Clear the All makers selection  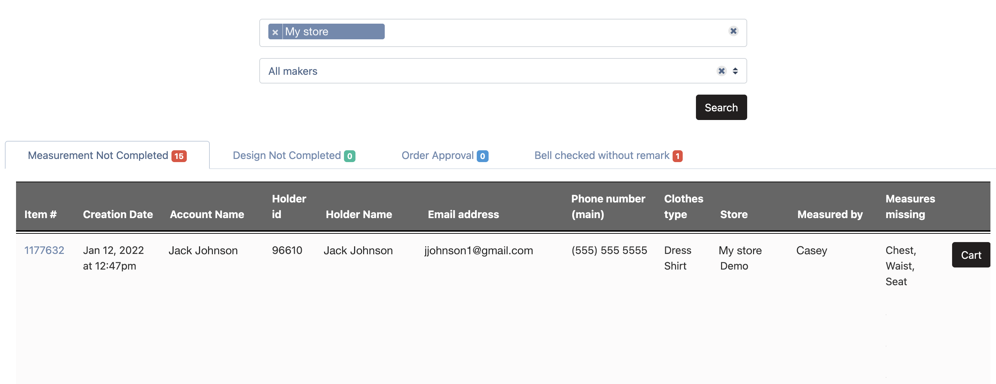[x=721, y=71]
